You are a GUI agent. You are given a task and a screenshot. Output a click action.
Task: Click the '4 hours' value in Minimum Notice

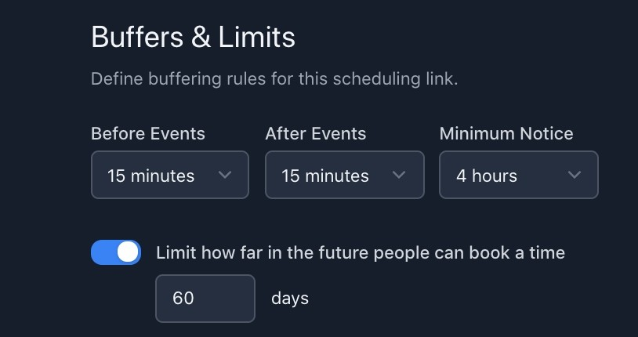click(487, 176)
